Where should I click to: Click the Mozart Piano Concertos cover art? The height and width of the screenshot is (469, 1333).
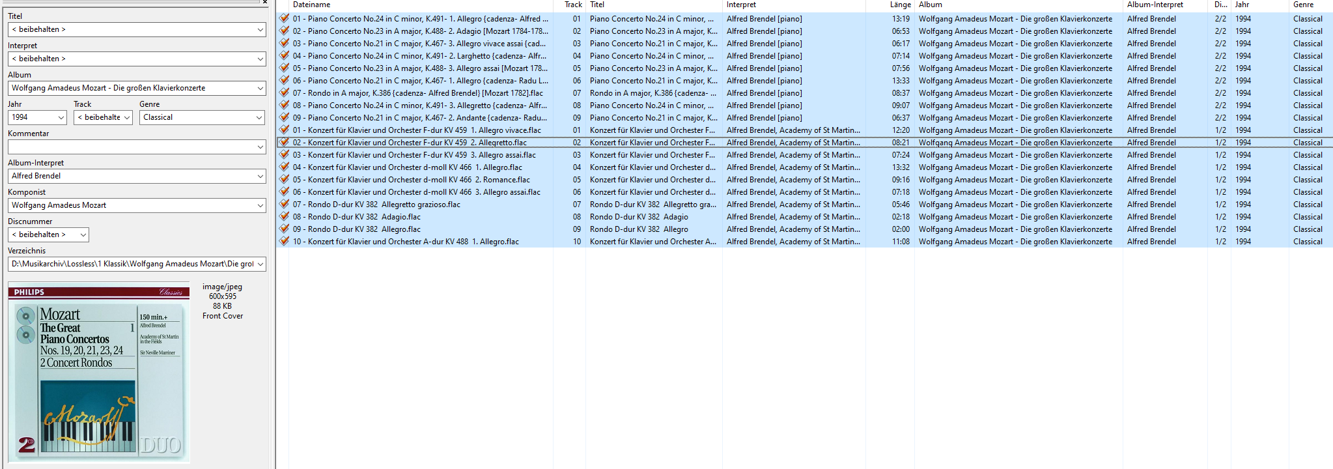[99, 373]
